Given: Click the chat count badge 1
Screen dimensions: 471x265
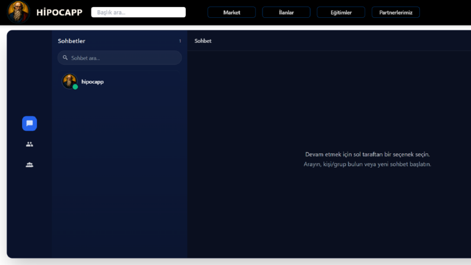Looking at the screenshot, I should [x=180, y=41].
